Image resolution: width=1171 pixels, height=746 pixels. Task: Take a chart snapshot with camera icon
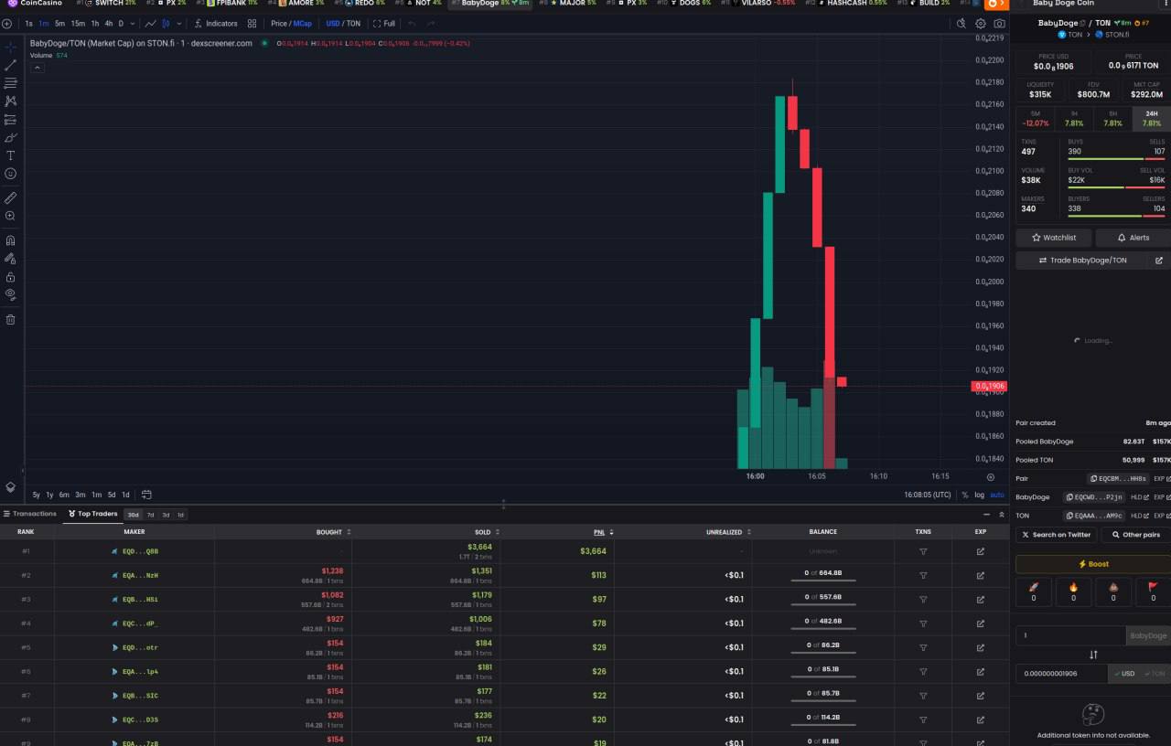point(999,24)
